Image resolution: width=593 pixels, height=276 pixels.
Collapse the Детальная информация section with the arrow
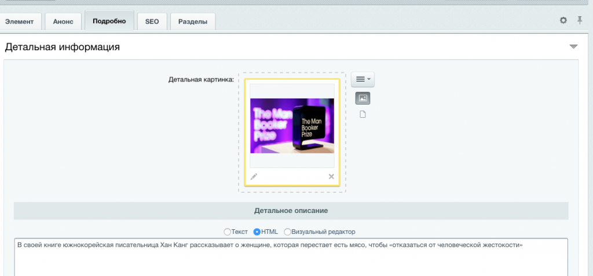573,47
